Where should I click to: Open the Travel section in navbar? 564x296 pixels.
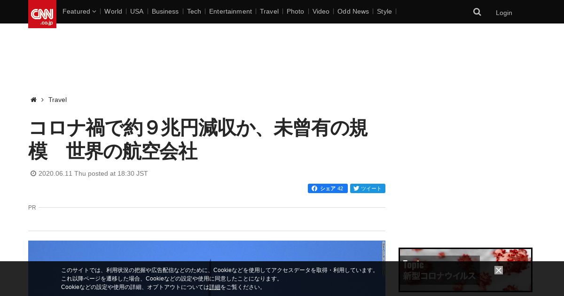pyautogui.click(x=269, y=11)
